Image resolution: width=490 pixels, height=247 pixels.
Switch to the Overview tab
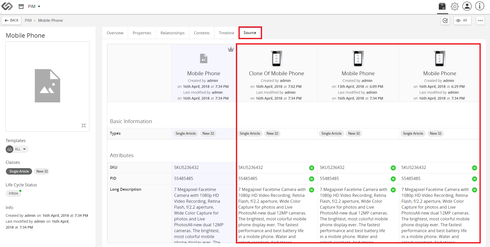point(115,33)
